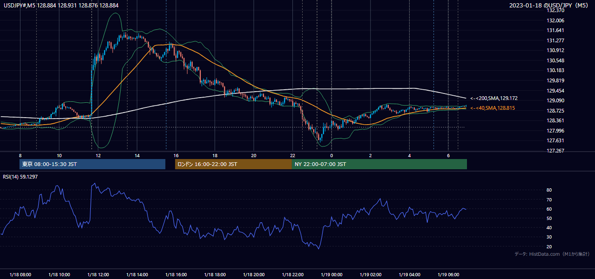Click the bottom time label 1/18 20:00
595x279 pixels.
coord(254,274)
